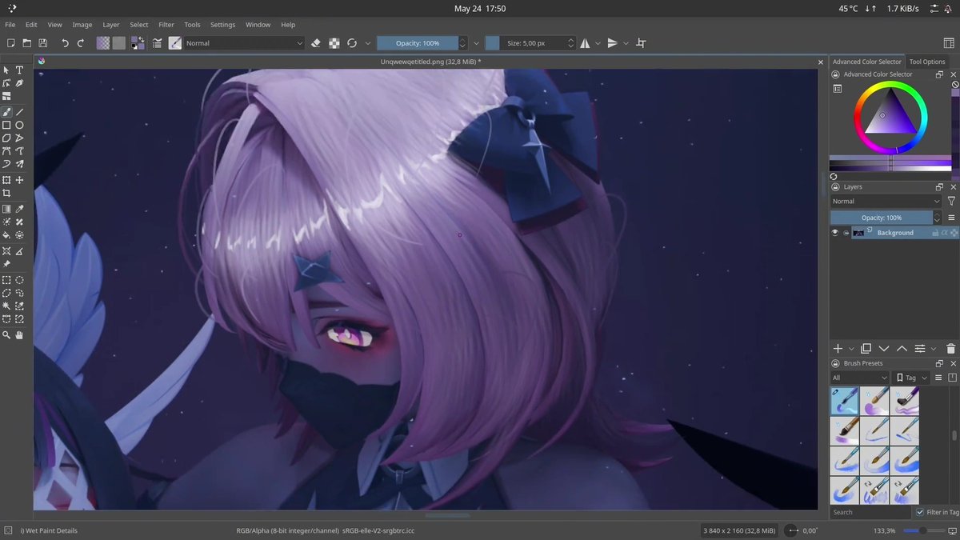Switch to the Tool Options tab
Viewport: 960px width, 540px height.
click(927, 62)
